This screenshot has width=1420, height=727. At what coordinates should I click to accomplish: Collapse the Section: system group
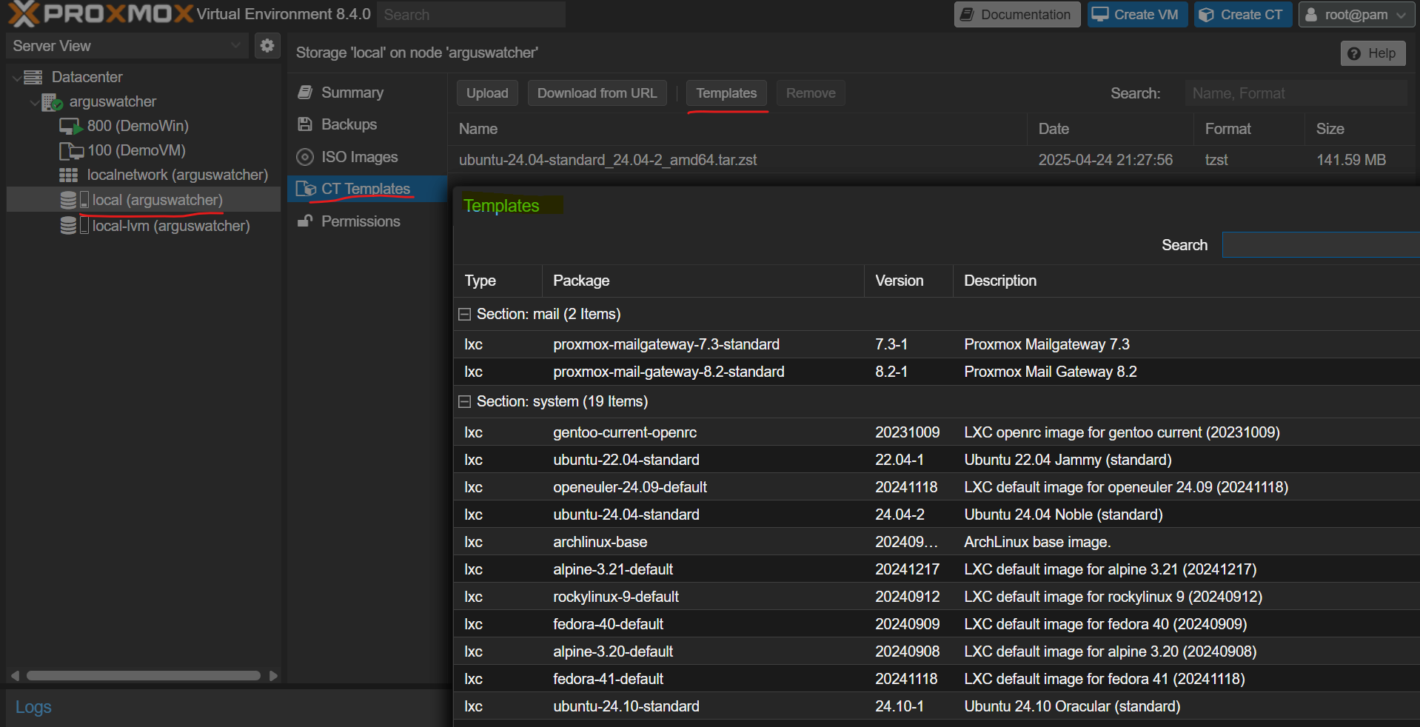464,402
